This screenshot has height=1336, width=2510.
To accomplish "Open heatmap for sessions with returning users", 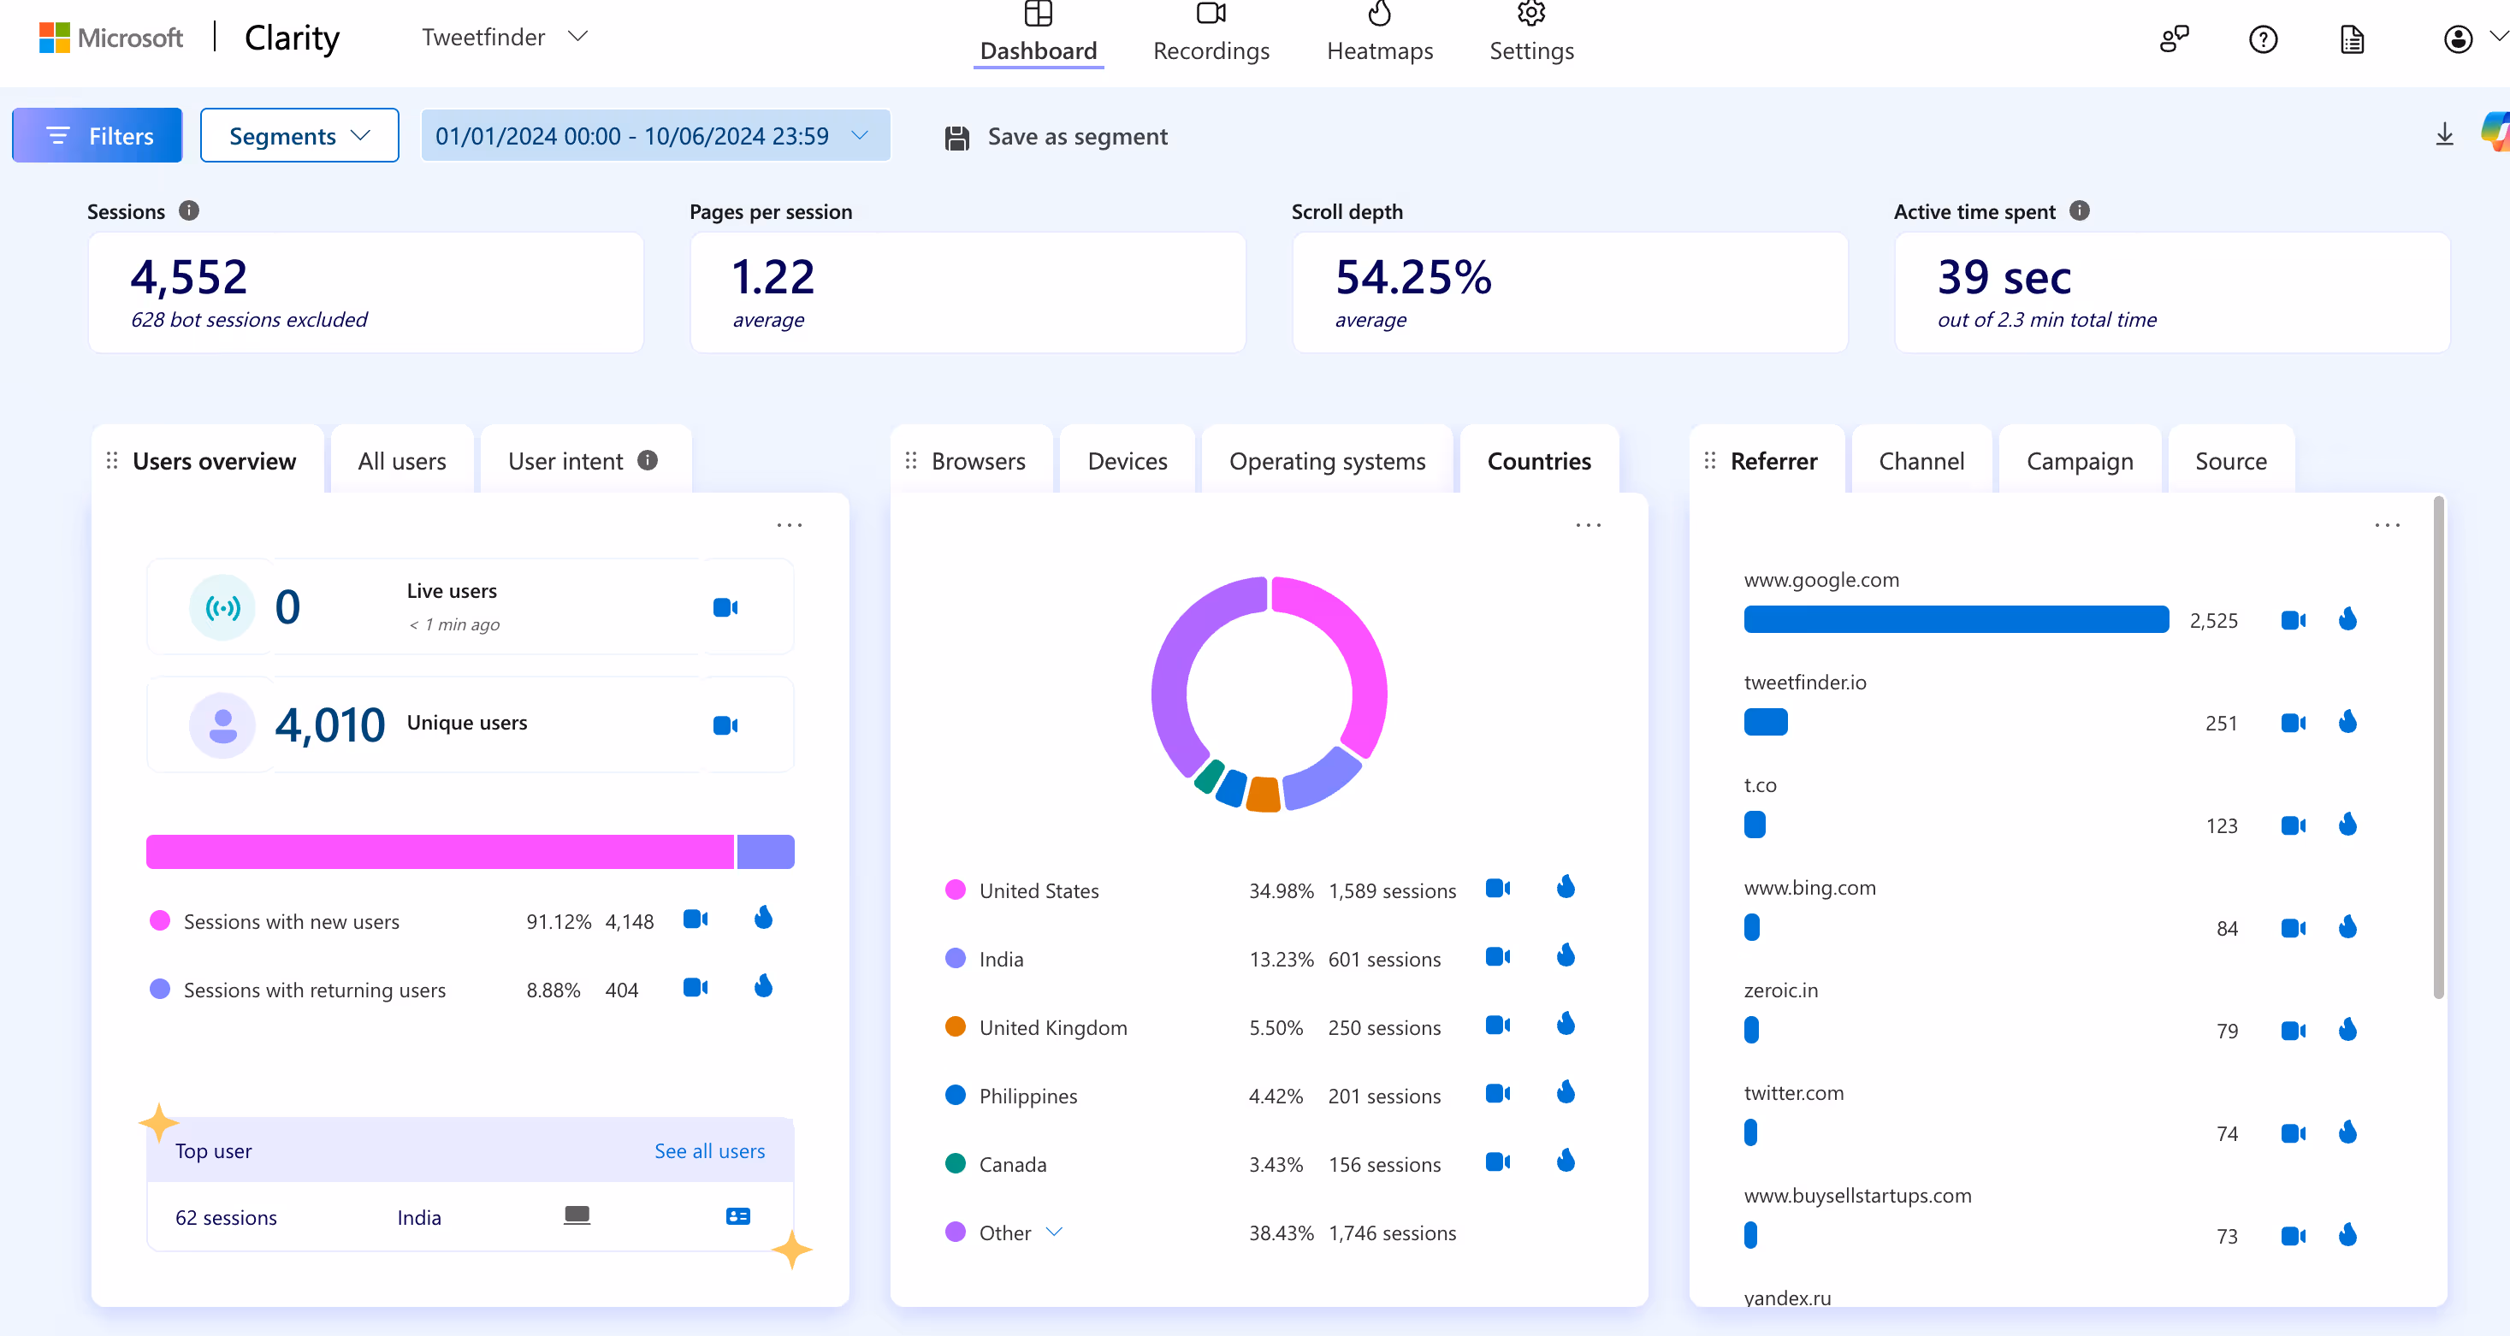I will tap(763, 988).
